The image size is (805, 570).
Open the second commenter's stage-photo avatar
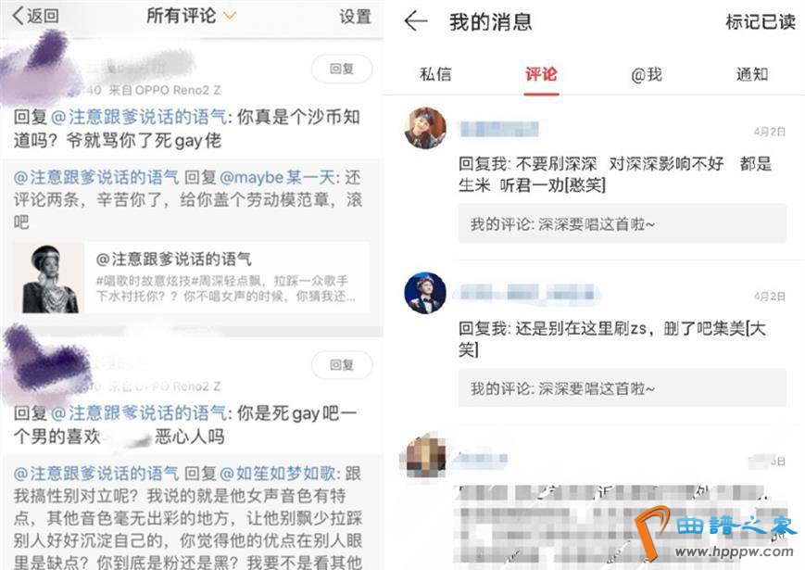425,293
